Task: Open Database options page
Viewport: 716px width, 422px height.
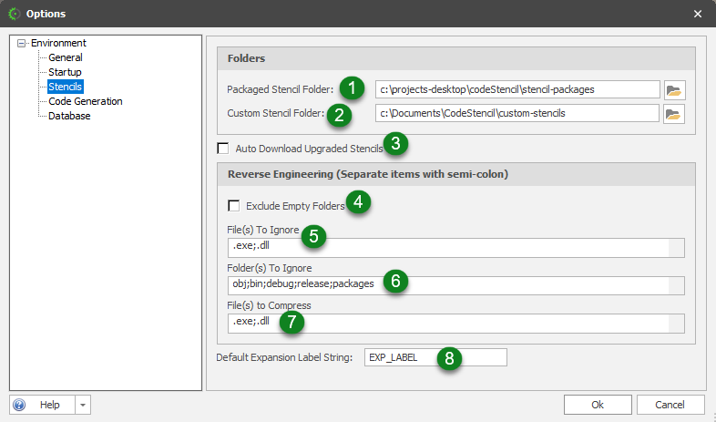Action: [x=69, y=116]
